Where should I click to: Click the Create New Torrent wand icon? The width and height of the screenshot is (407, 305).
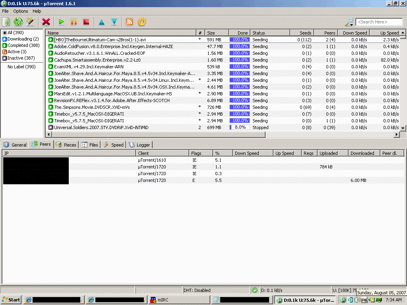30,22
